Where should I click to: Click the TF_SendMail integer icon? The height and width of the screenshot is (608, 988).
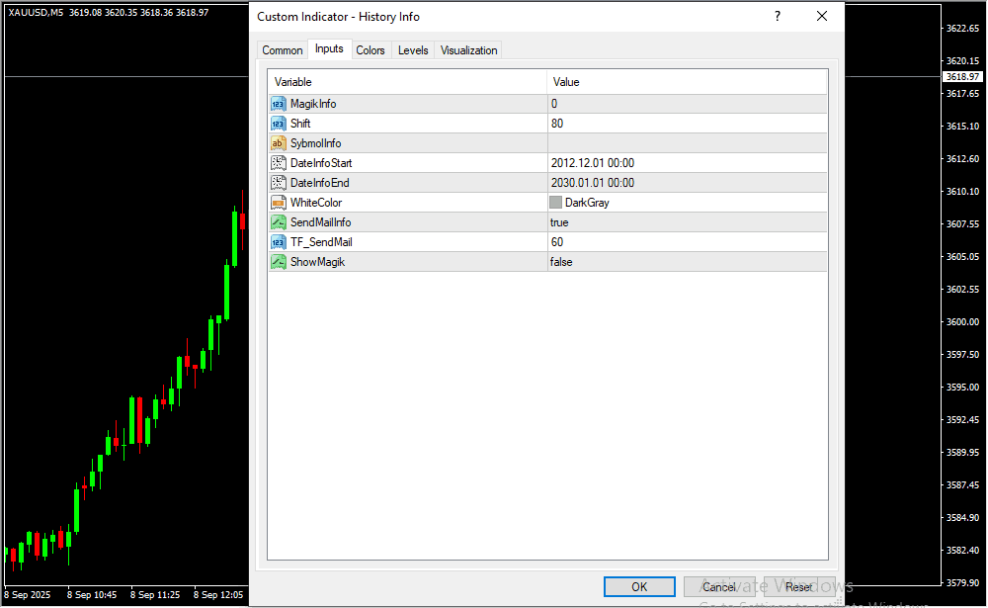pyautogui.click(x=278, y=242)
